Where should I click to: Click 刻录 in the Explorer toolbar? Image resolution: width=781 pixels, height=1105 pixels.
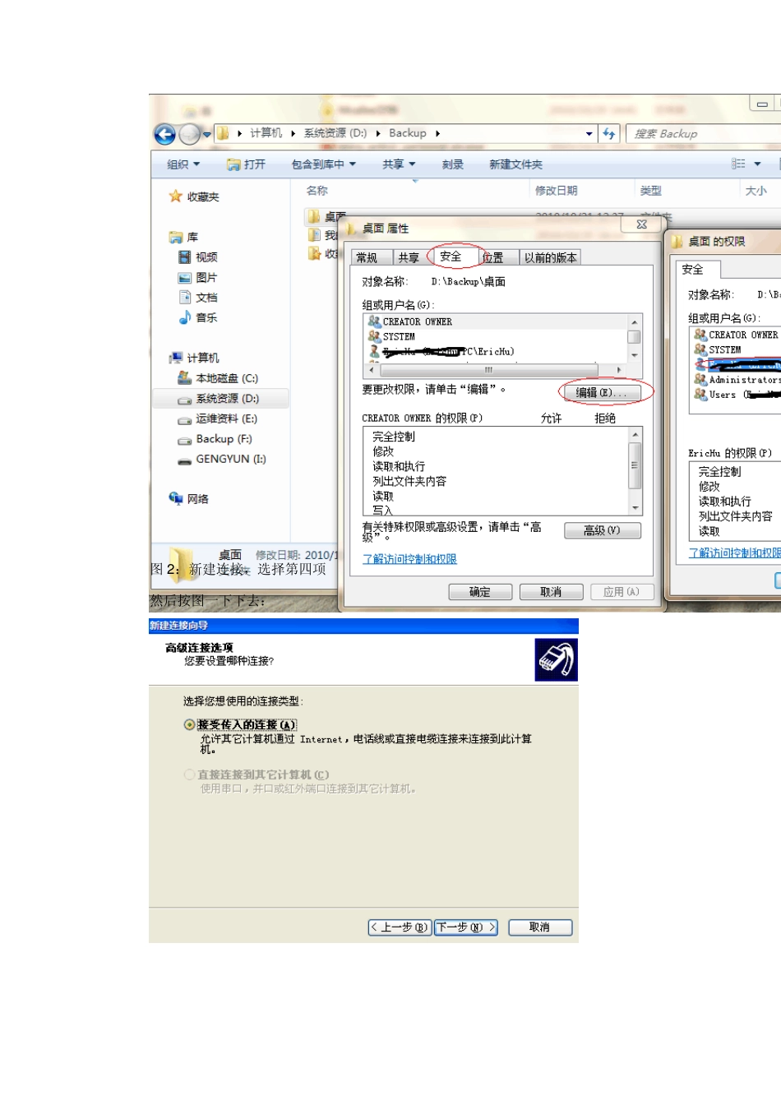pos(453,164)
